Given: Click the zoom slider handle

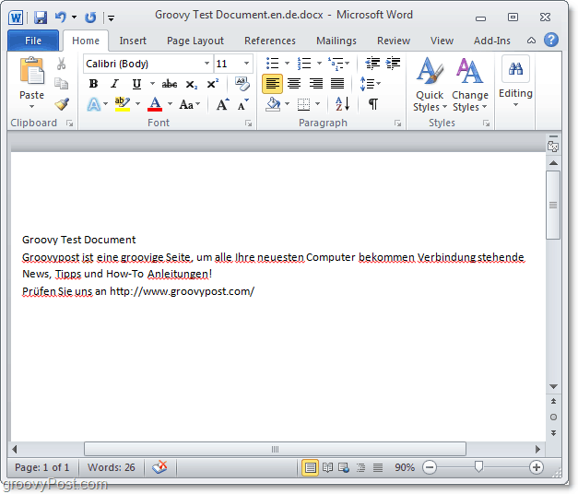Looking at the screenshot, I should [x=478, y=466].
